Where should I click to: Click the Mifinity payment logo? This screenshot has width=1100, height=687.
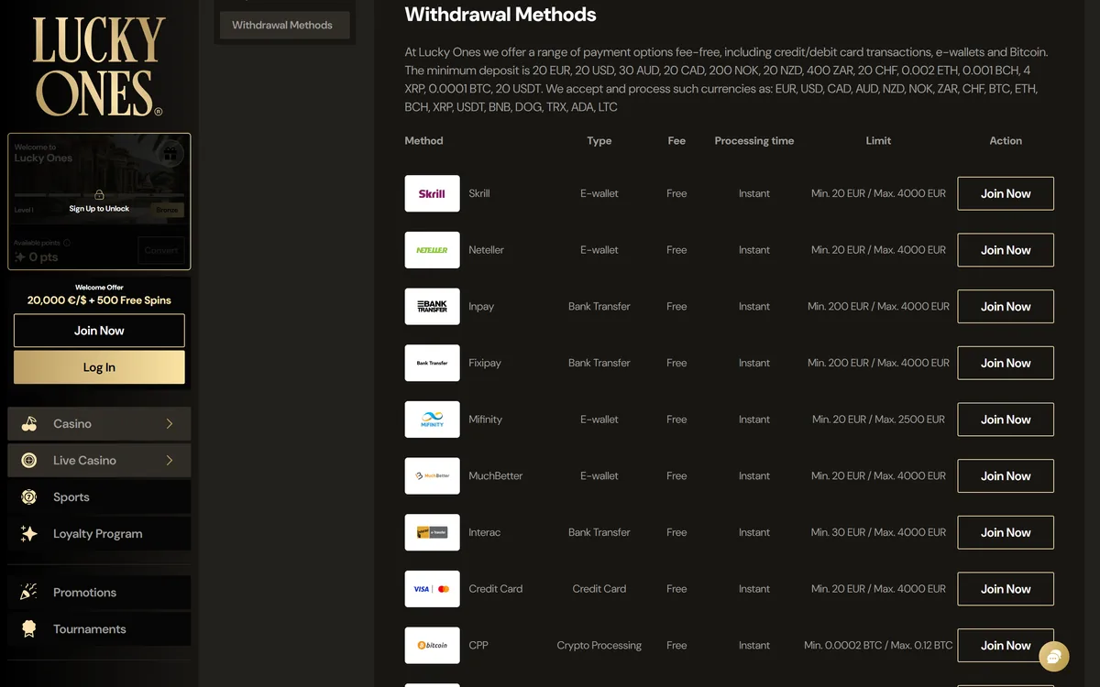[432, 420]
